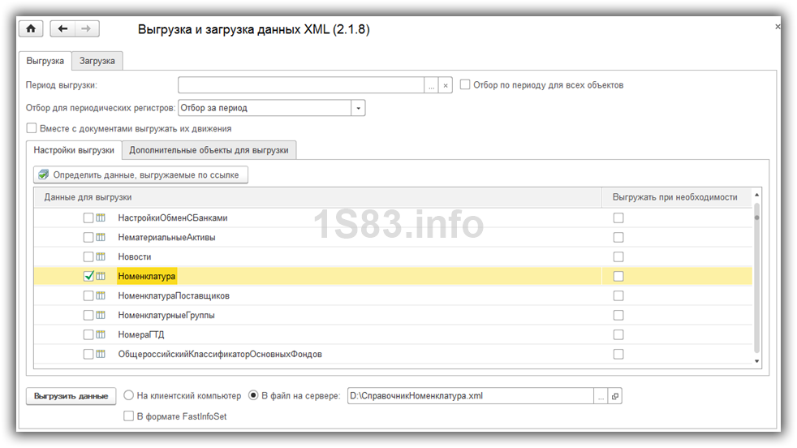Clear the export period field with X
The width and height of the screenshot is (797, 448).
[446, 85]
